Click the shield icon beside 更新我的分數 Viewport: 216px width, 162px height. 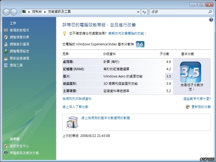click(x=188, y=107)
